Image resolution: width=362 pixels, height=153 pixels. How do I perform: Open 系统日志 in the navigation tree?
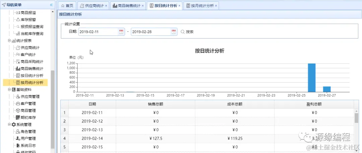(x=26, y=145)
